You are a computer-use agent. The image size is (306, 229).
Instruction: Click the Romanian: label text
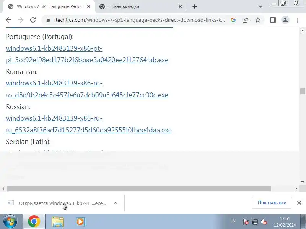(22, 72)
